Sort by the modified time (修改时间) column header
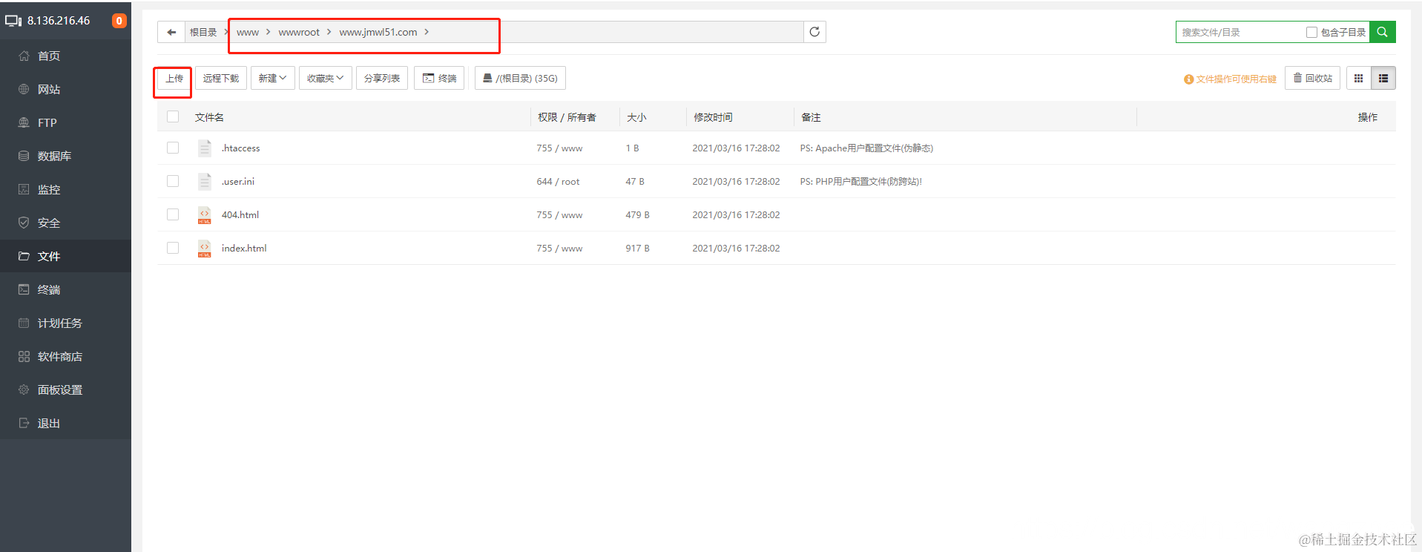Image resolution: width=1422 pixels, height=552 pixels. pos(713,117)
